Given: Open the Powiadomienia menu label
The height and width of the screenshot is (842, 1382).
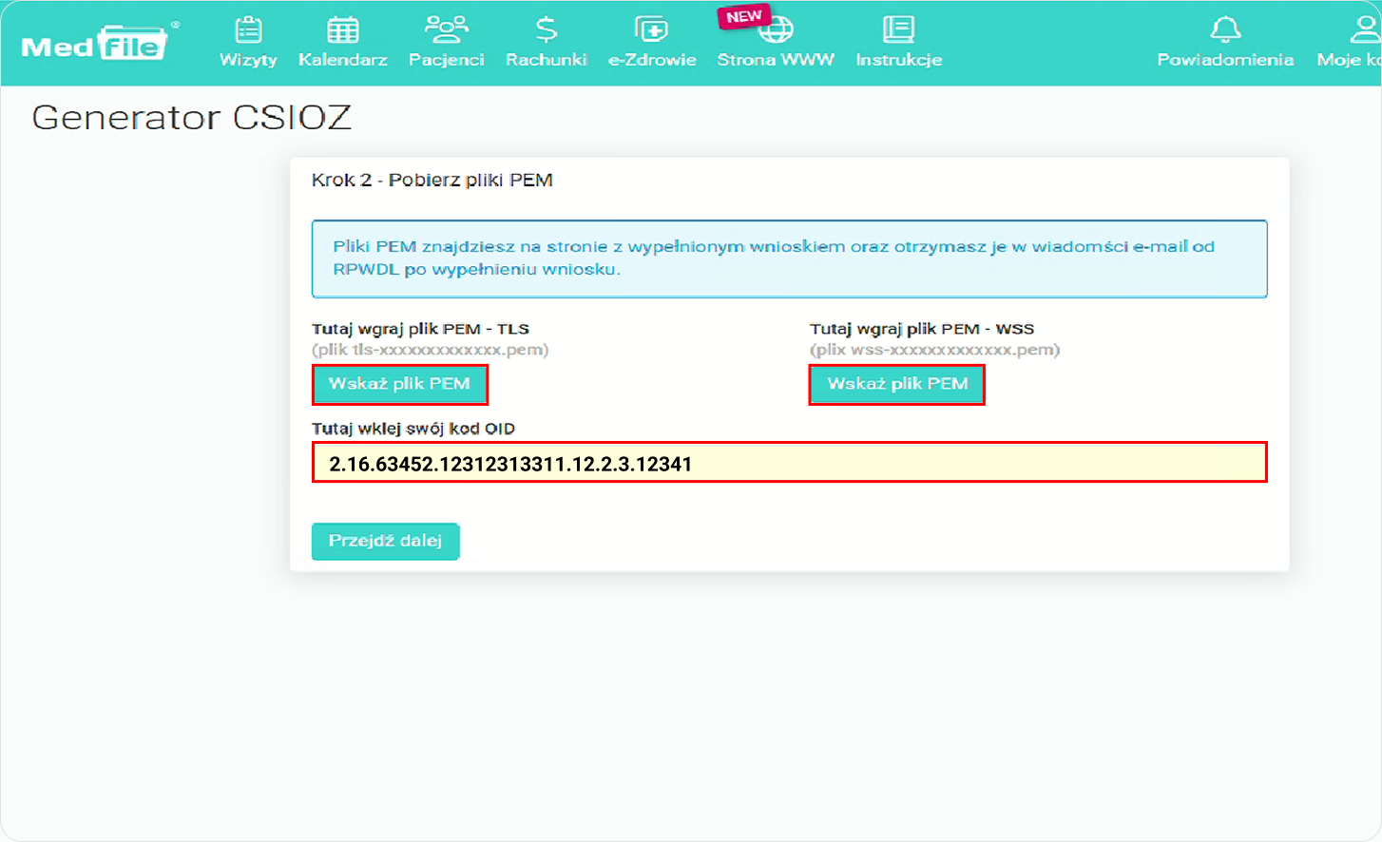Looking at the screenshot, I should pos(1225,60).
